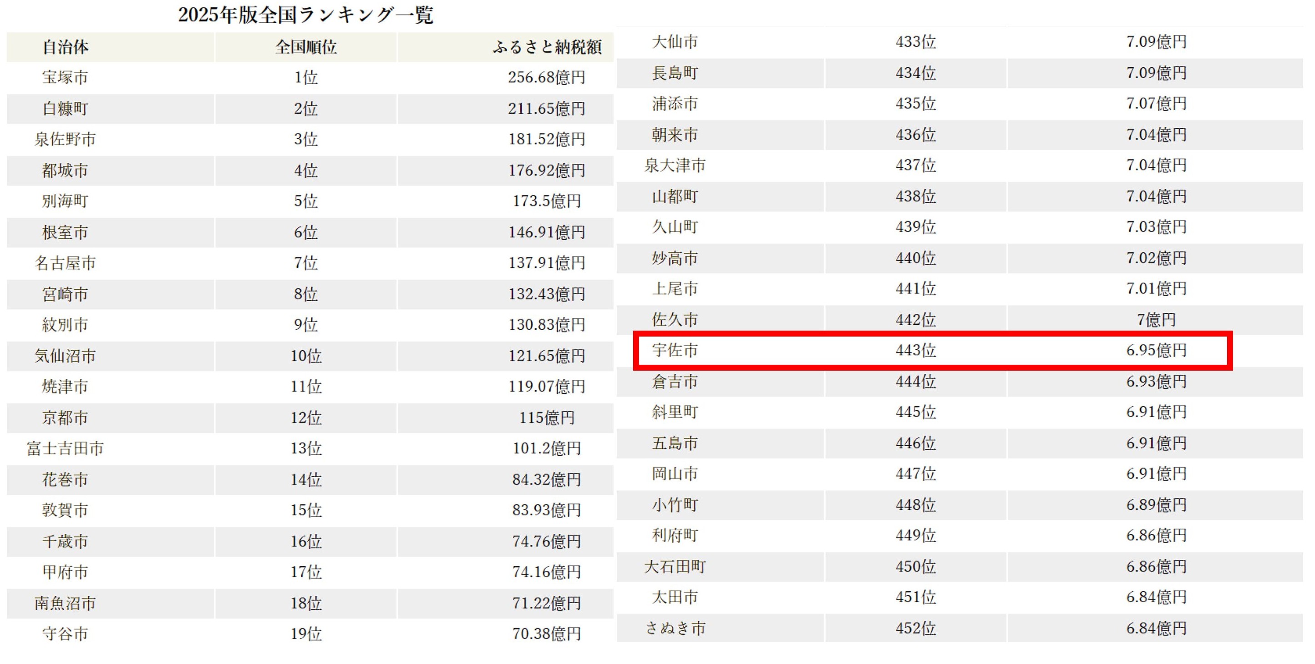
Task: Click the 6.95億円 amount in highlighted row
Action: point(1156,350)
